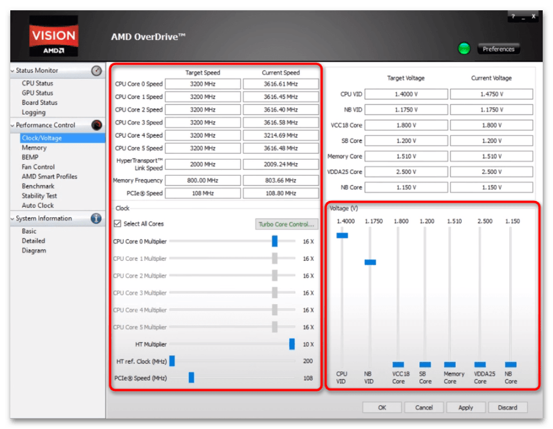553x429 pixels.
Task: Click the NB Core voltage slider handle
Action: tap(511, 365)
